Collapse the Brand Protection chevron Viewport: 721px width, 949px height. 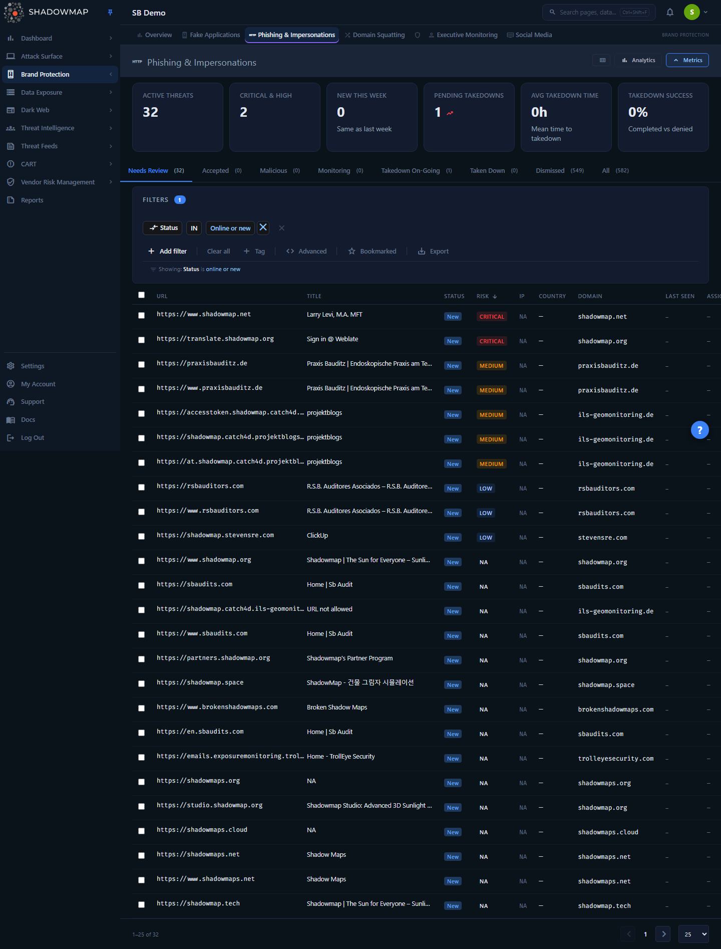tap(111, 74)
